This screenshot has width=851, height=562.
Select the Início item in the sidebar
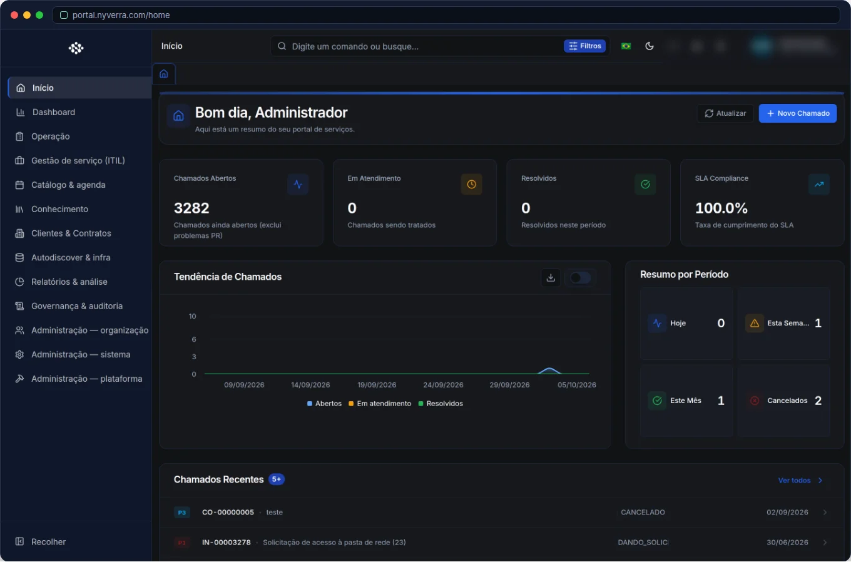79,88
